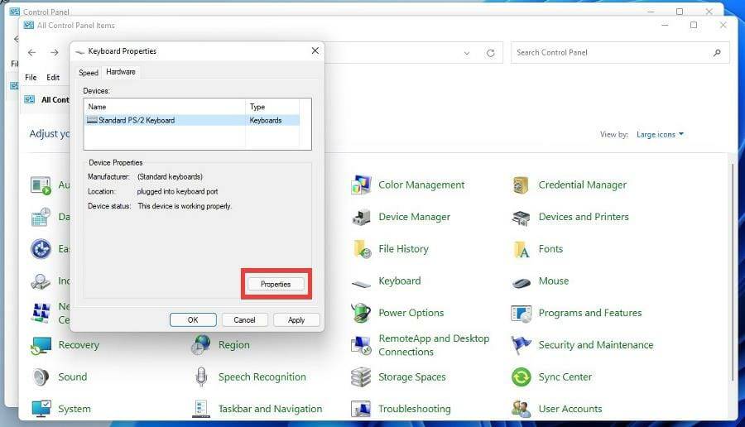This screenshot has width=745, height=427.
Task: Open the Keyboard icon in Control Panel
Action: click(361, 284)
